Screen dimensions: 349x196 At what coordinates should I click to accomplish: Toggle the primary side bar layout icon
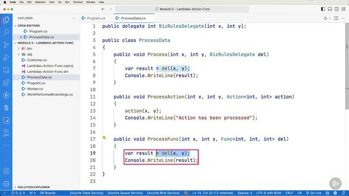pyautogui.click(x=323, y=9)
